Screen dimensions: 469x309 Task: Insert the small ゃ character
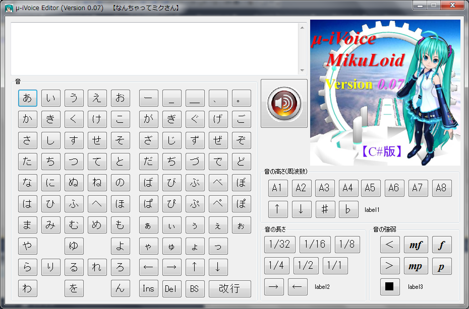pyautogui.click(x=149, y=246)
